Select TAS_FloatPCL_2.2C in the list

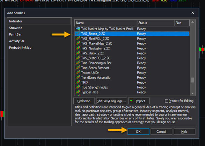[x=132, y=39]
